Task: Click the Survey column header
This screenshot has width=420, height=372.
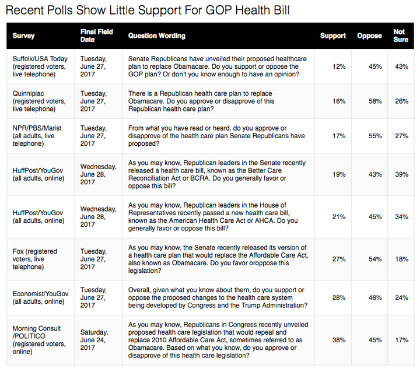Action: tap(23, 36)
